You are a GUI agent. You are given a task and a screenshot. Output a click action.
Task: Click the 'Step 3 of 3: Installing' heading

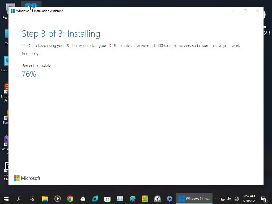61,34
